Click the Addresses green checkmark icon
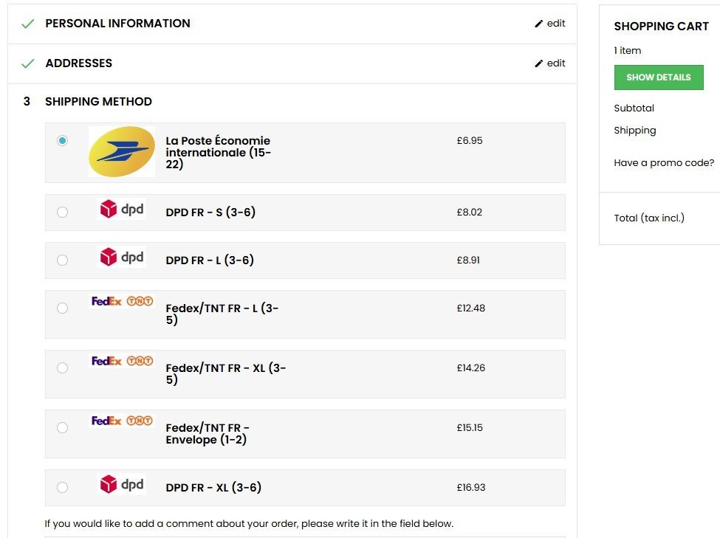720x538 pixels. point(28,63)
